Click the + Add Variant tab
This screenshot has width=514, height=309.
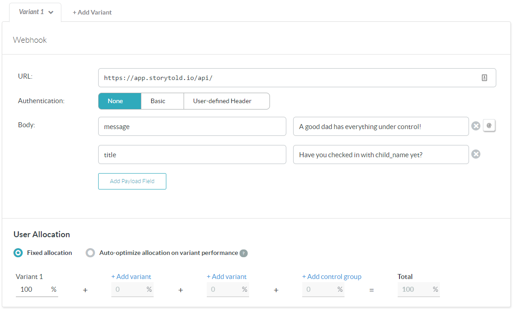point(92,12)
